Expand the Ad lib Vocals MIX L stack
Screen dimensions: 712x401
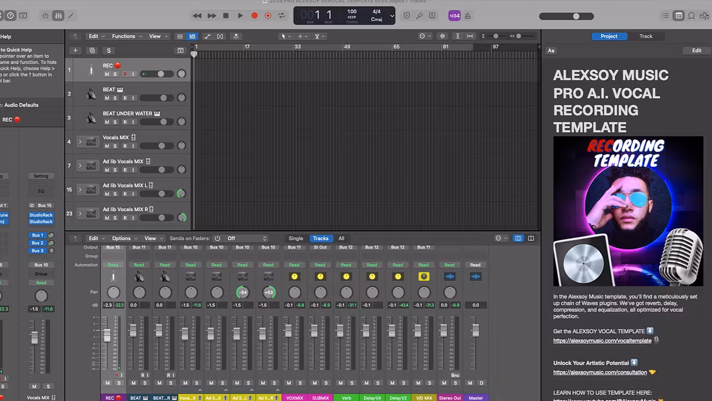click(80, 190)
